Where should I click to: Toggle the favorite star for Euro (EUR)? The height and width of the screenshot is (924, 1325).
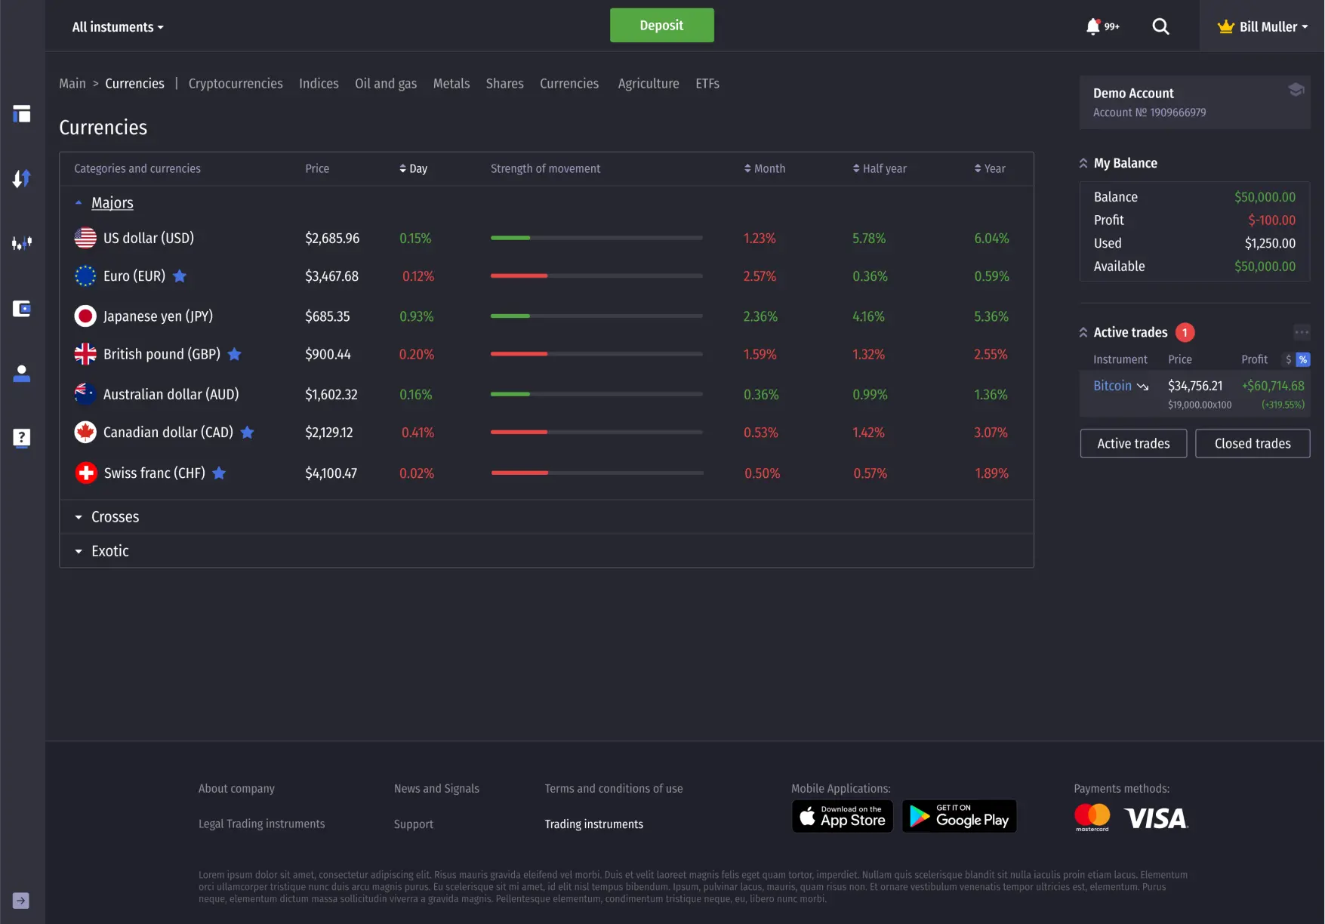click(180, 276)
